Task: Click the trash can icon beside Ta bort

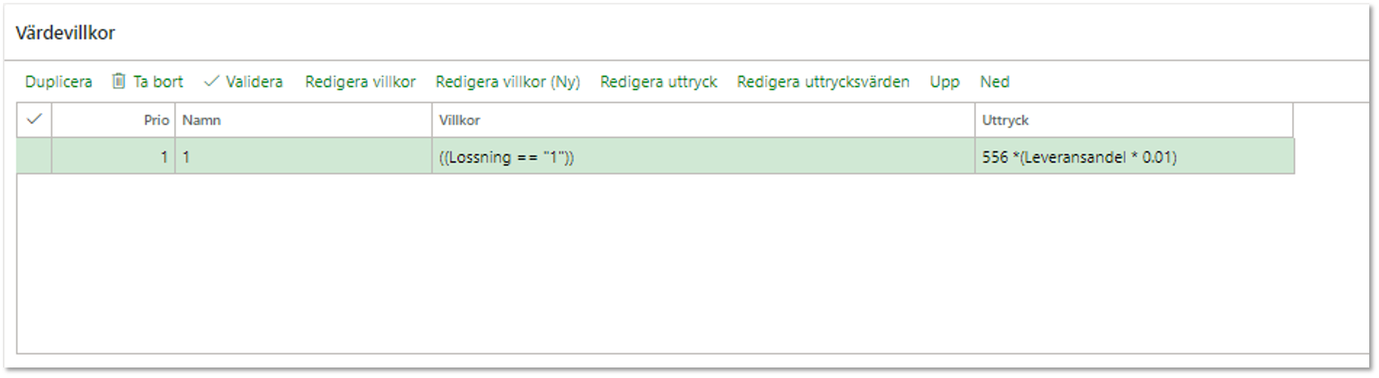Action: 119,81
